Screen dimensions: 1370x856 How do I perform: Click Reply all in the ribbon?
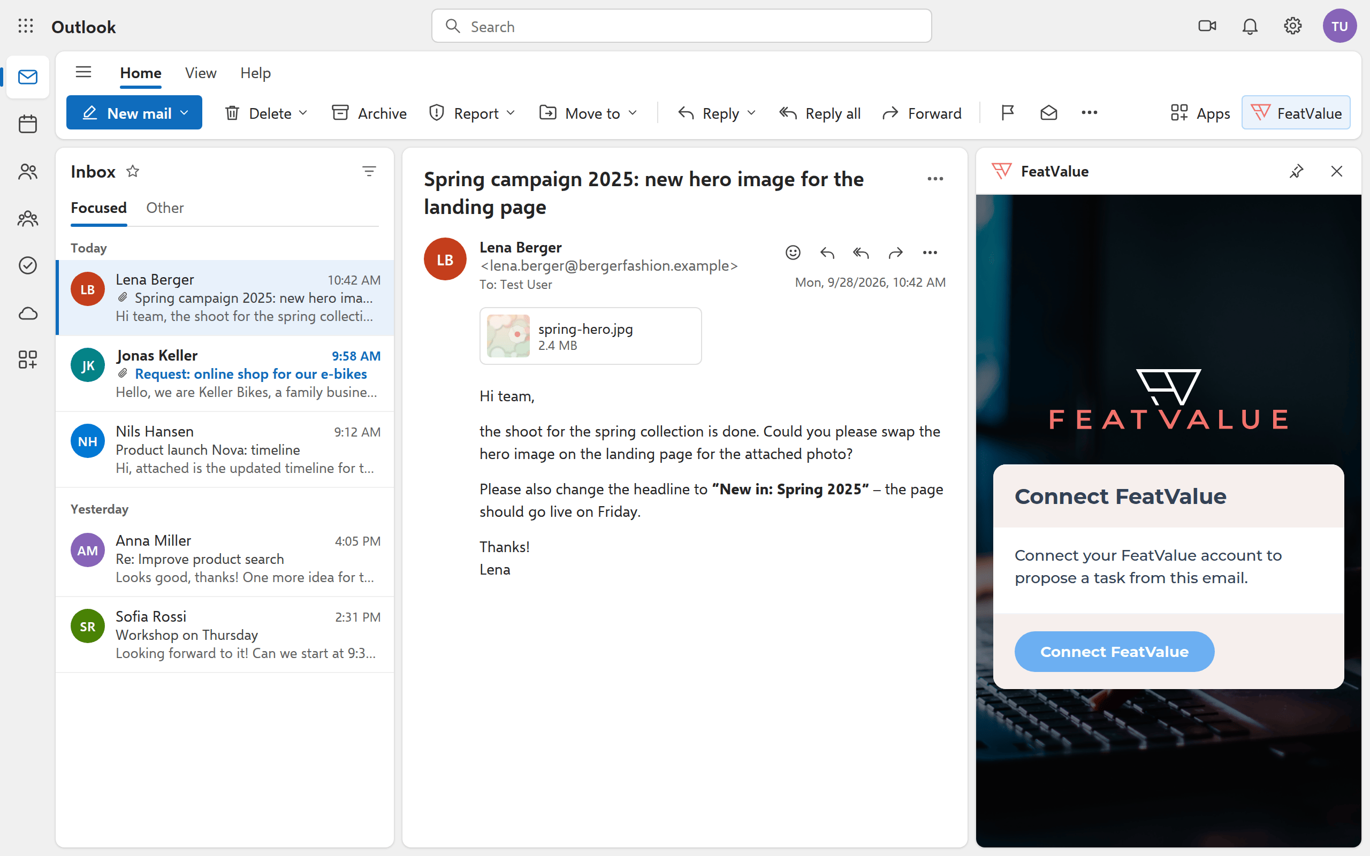(820, 113)
